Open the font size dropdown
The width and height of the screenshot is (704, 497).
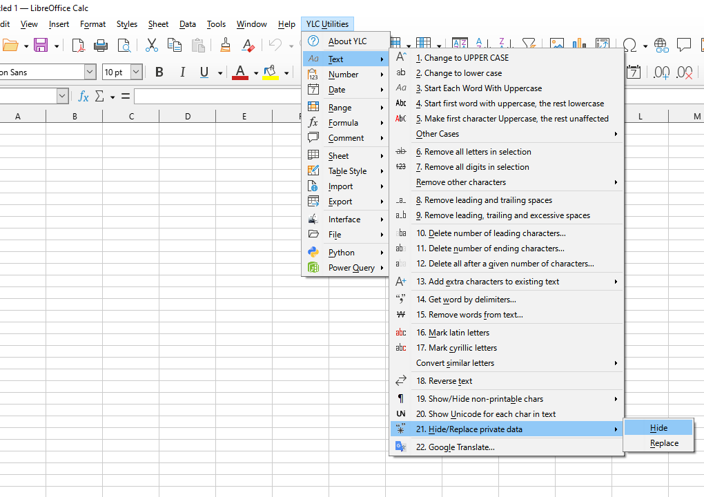point(136,72)
